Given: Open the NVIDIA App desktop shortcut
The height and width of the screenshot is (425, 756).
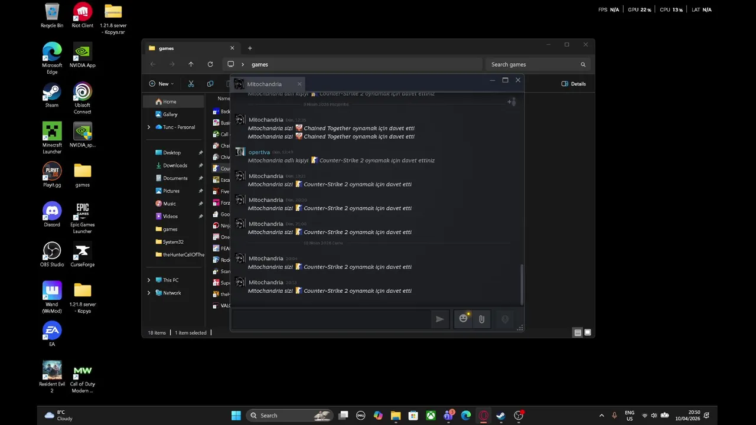Looking at the screenshot, I should (83, 55).
